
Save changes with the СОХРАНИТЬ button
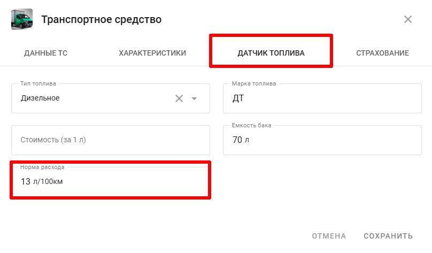tap(388, 236)
